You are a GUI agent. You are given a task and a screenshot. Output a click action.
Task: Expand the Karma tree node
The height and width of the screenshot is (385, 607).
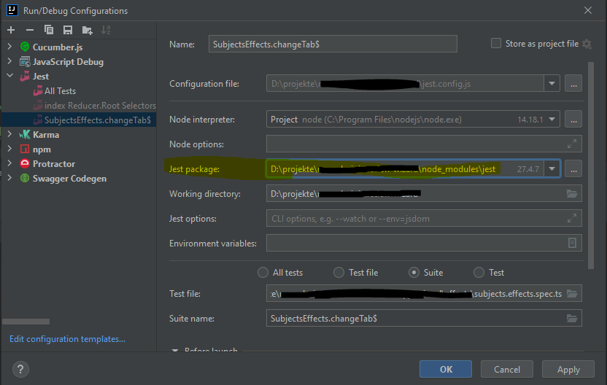[9, 134]
